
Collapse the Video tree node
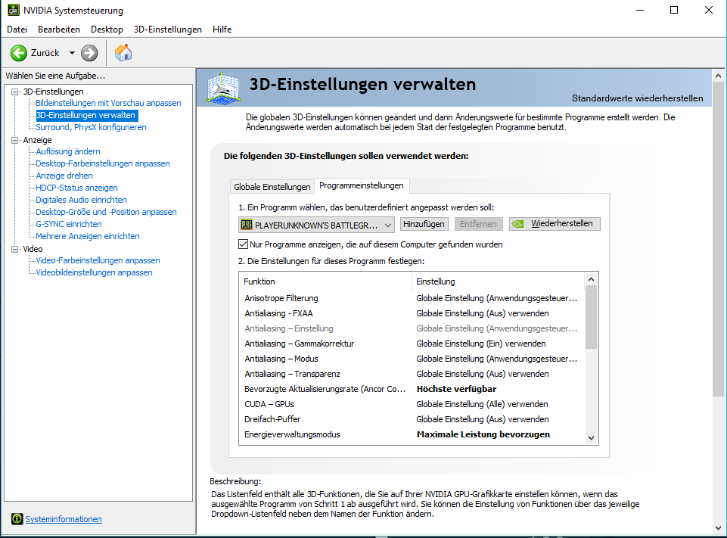point(15,249)
